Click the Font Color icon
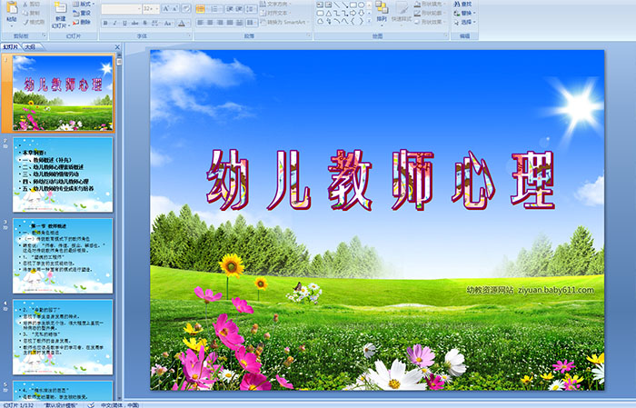636x408 pixels. pos(182,23)
